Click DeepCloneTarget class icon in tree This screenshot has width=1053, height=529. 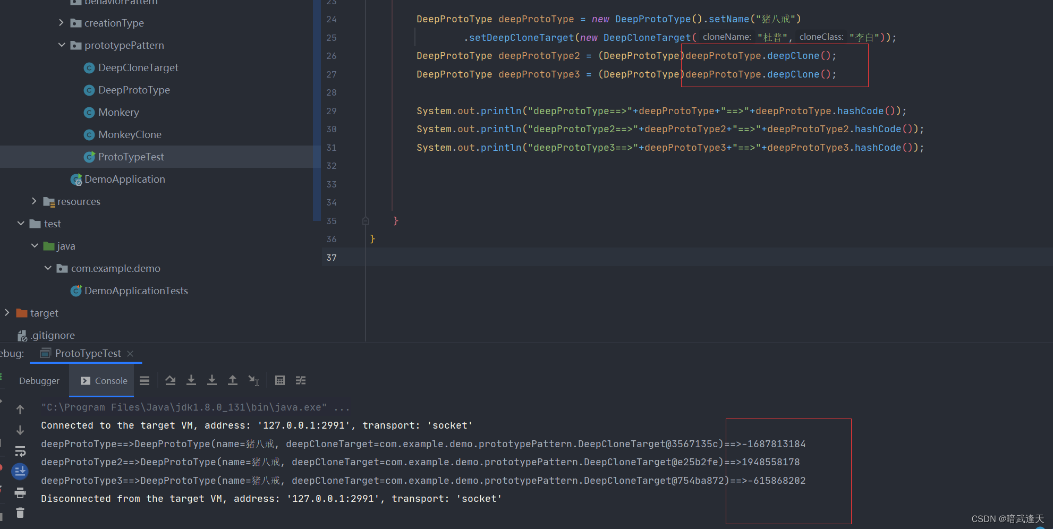(x=89, y=68)
